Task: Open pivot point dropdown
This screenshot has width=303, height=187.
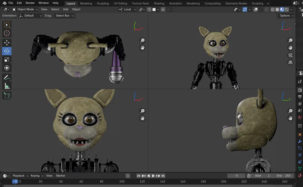Action: (142, 9)
